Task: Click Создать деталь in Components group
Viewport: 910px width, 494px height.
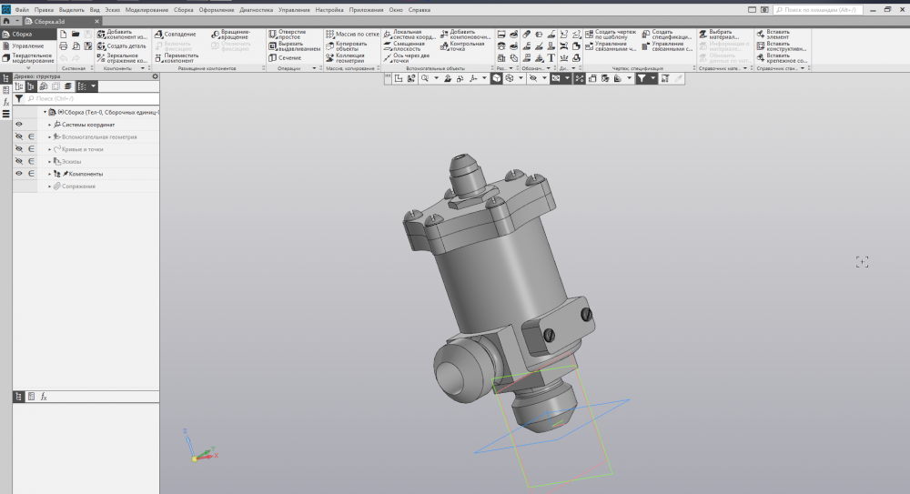Action: point(121,45)
